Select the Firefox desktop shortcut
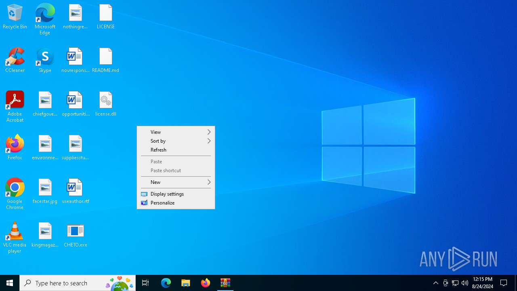This screenshot has width=517, height=291. (15, 148)
